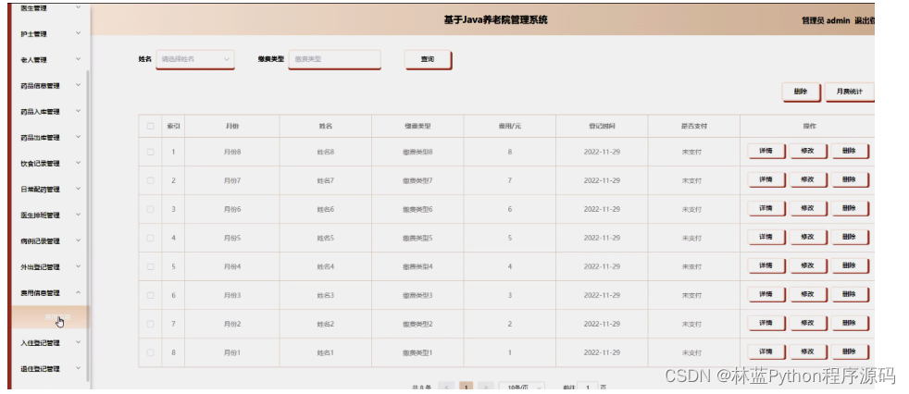909x394 pixels.
Task: Click the 费用/元 column header
Action: [x=509, y=126]
